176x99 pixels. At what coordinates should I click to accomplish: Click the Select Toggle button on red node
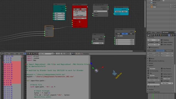[x=80, y=15]
